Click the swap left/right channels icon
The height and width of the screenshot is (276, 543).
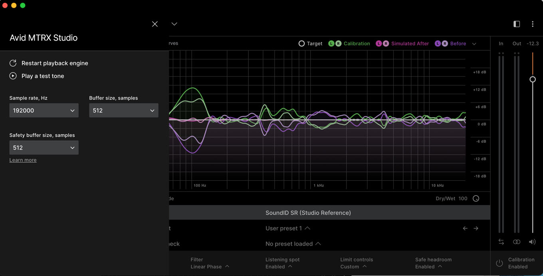coord(501,242)
